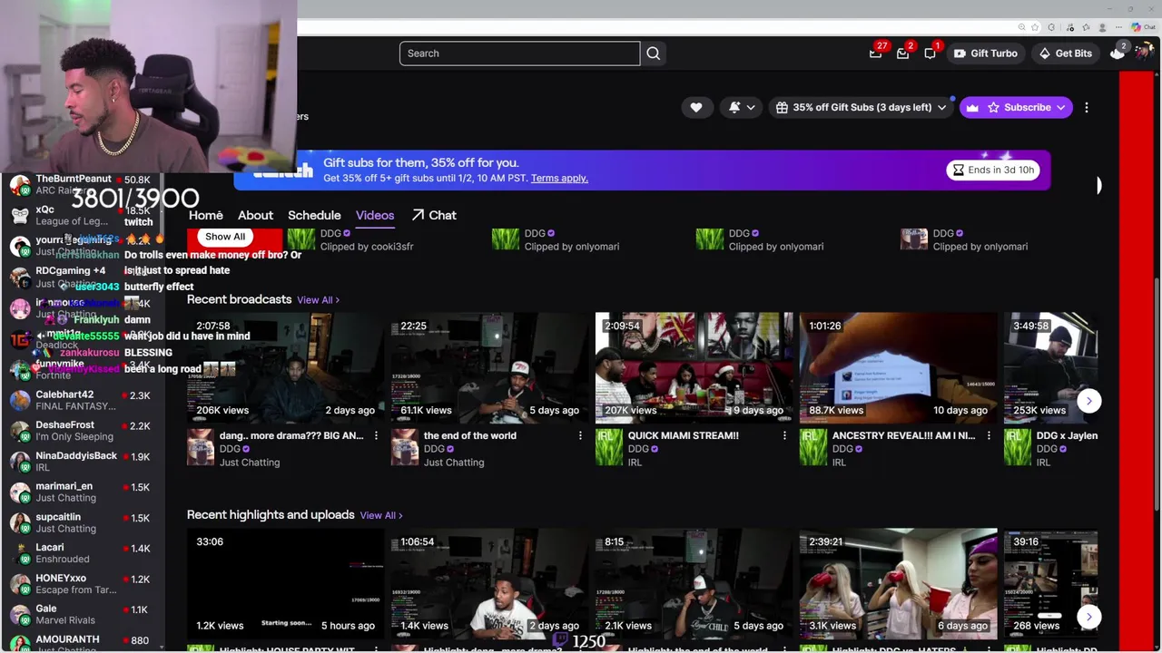Click IRL icon beside DDG x Jaylen
This screenshot has width=1162, height=653.
coord(1018,448)
